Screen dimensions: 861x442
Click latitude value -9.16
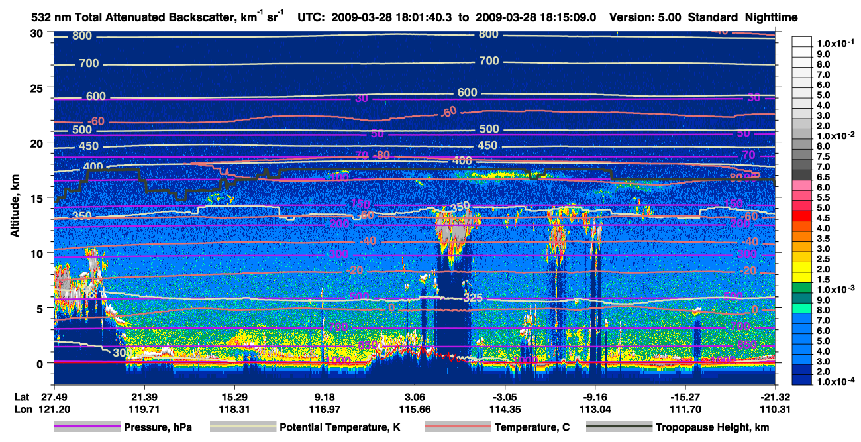click(x=595, y=398)
